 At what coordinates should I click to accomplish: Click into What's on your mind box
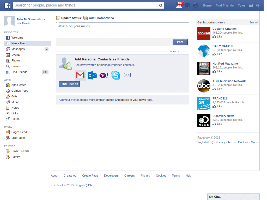point(122,30)
